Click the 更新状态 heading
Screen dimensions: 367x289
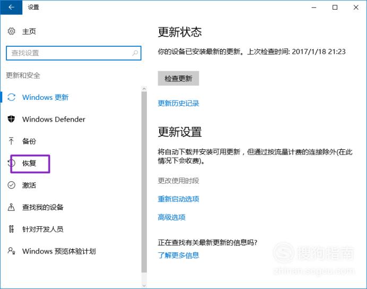(180, 32)
